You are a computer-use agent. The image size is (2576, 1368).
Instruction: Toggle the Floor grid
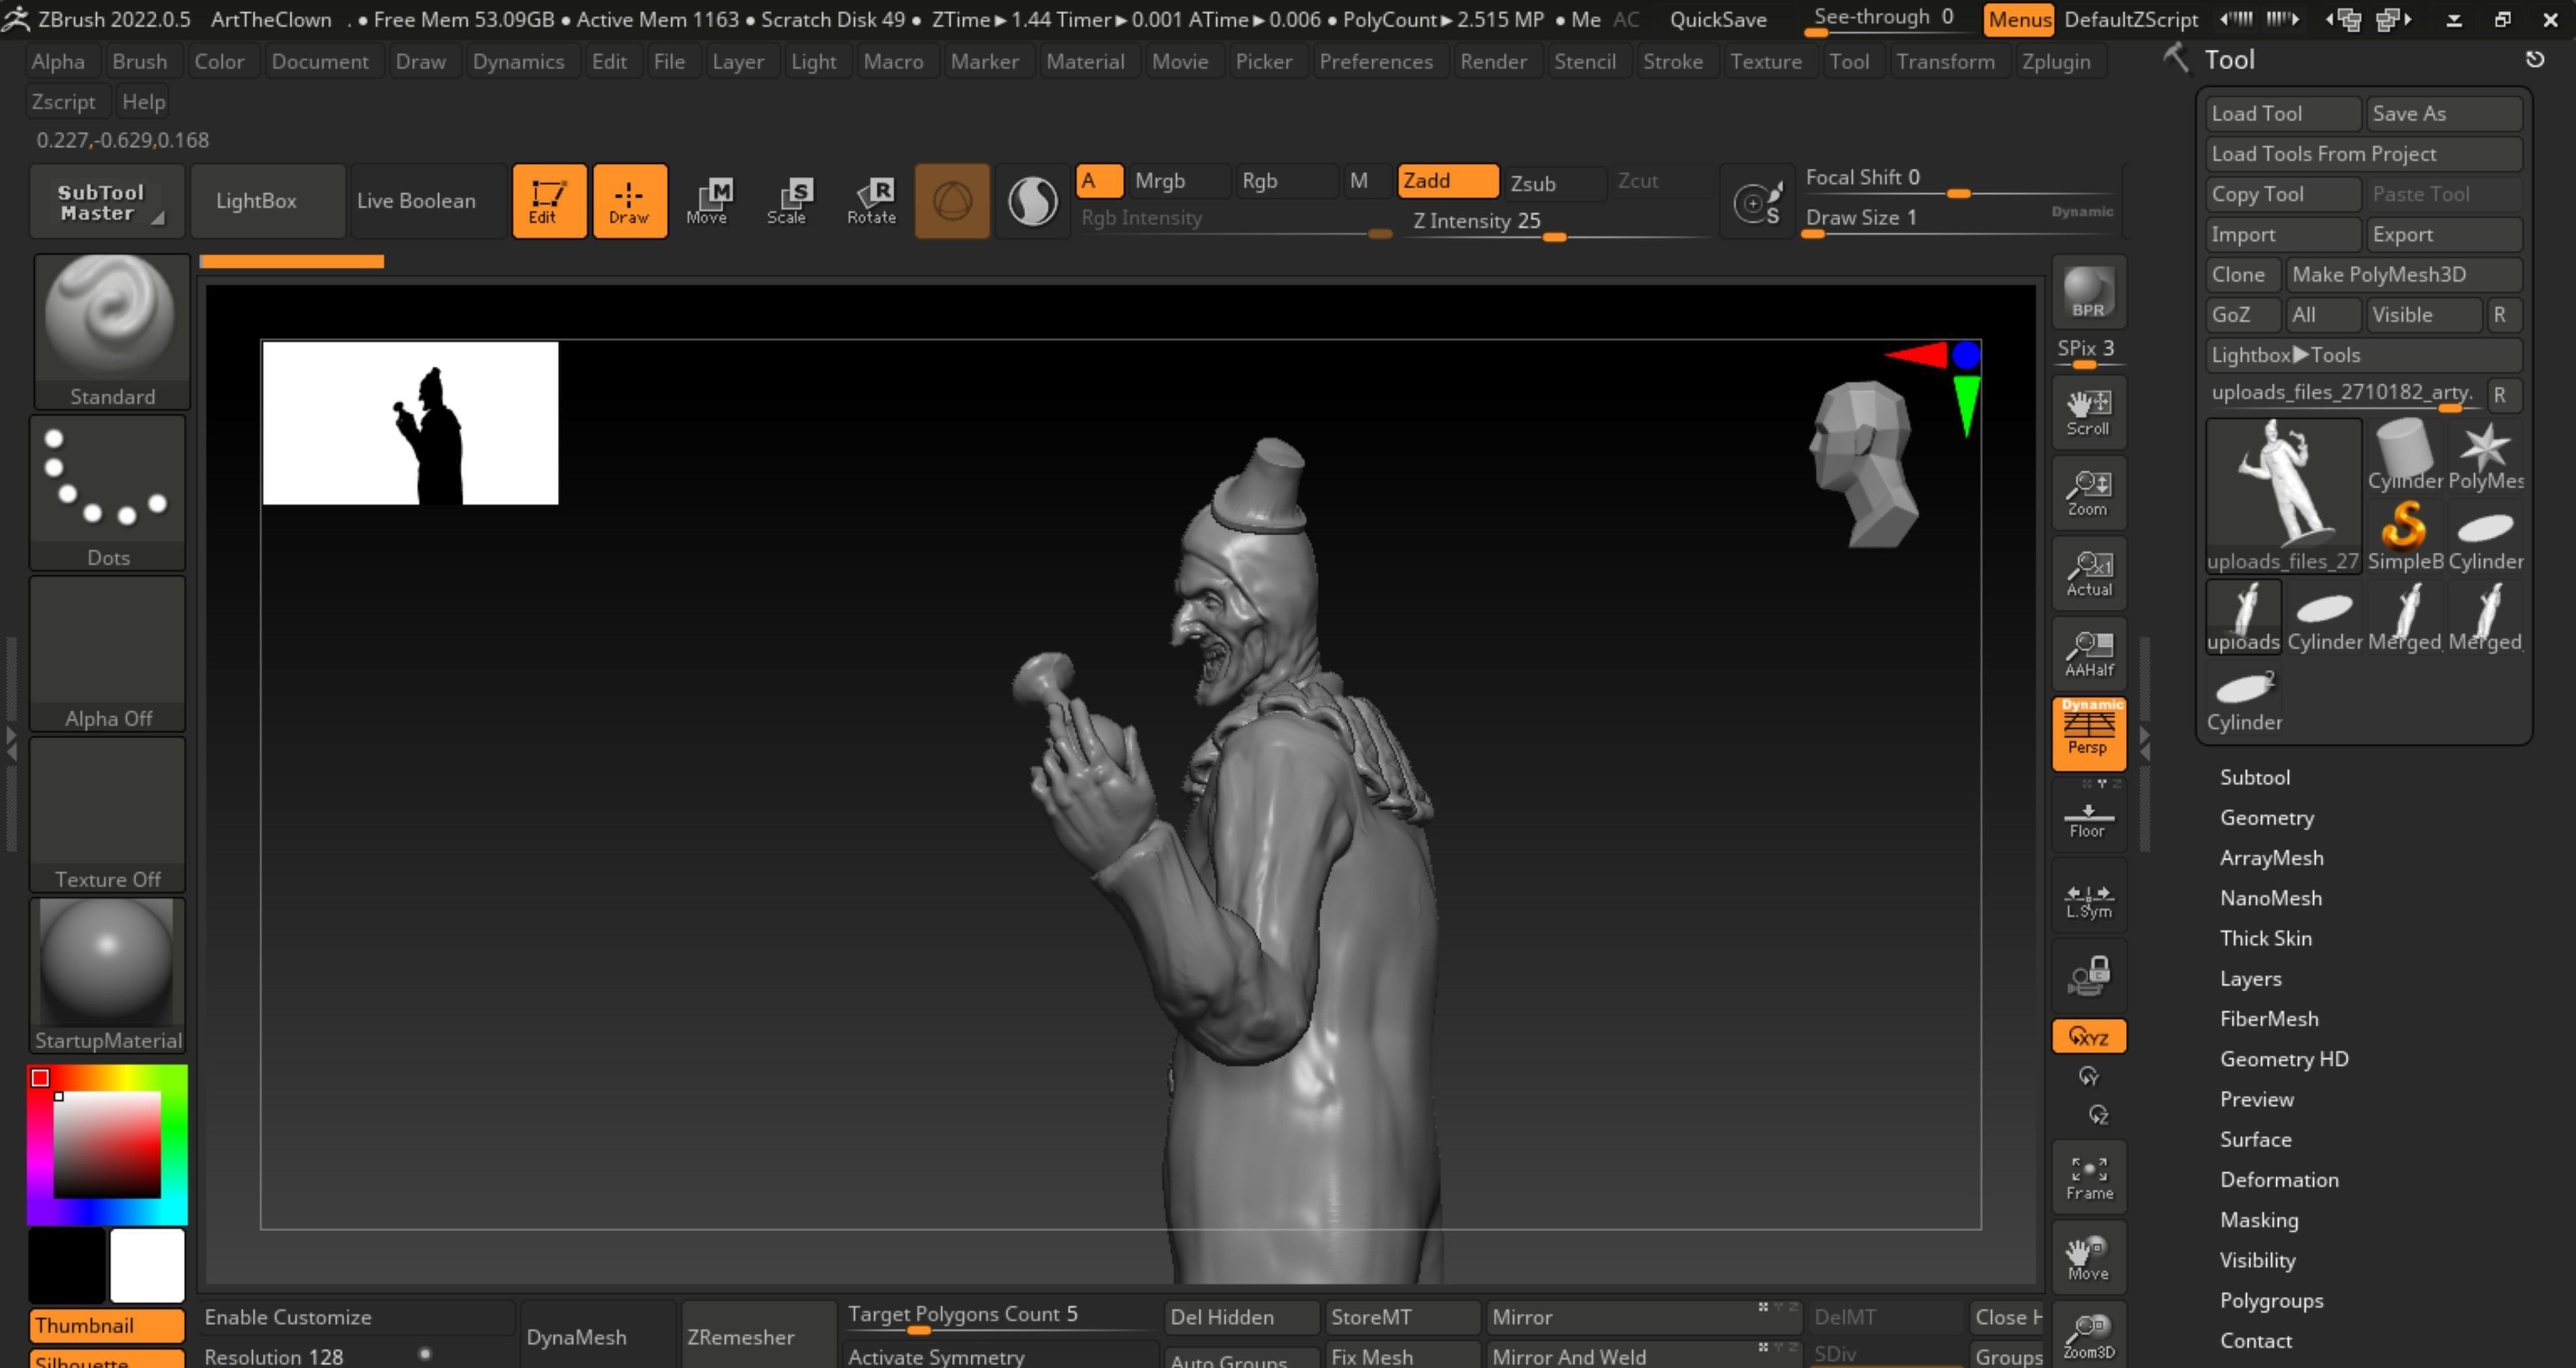pyautogui.click(x=2088, y=819)
